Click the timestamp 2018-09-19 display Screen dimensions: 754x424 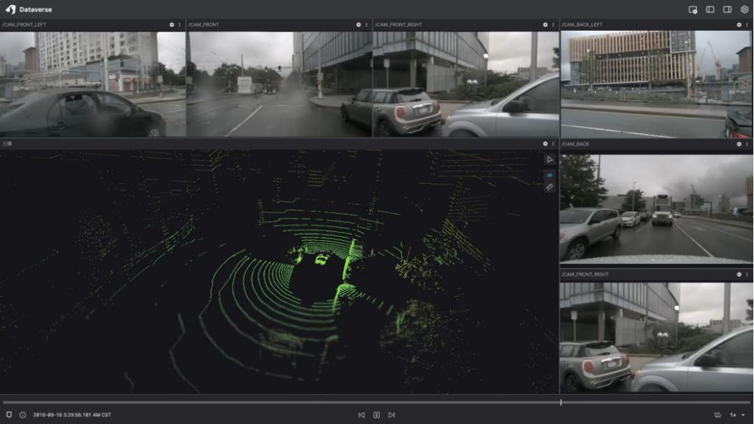pos(72,415)
